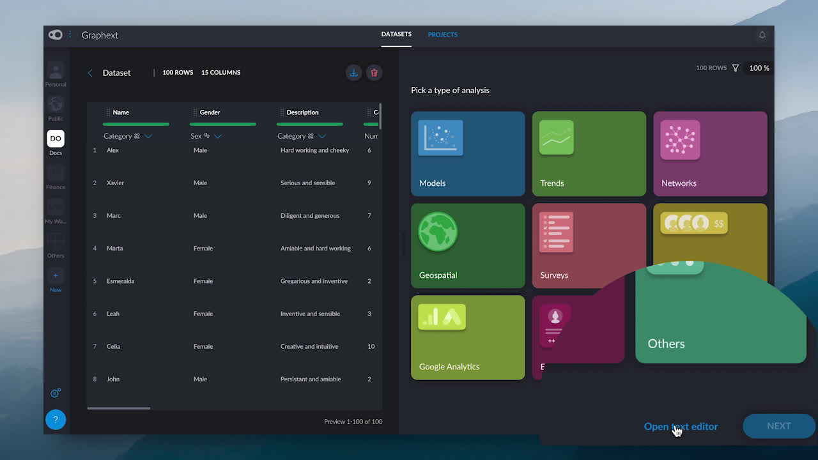Choose the Google Analytics card
Screen dimensions: 818x460
(x=468, y=337)
